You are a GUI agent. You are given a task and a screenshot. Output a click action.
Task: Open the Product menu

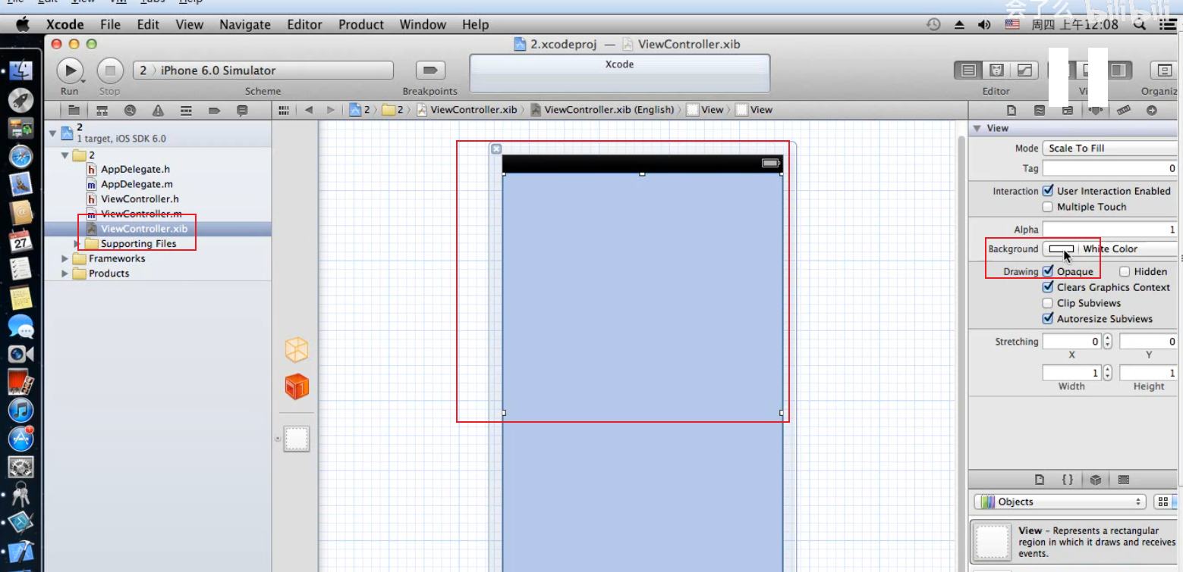pos(361,24)
